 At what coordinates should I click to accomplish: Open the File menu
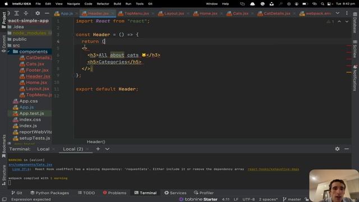pyautogui.click(x=38, y=4)
